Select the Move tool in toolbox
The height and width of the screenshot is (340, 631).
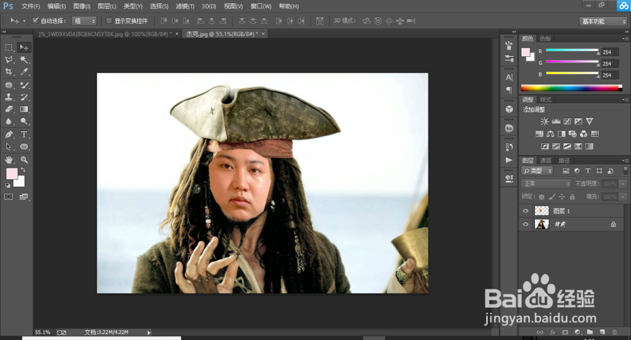tap(24, 47)
